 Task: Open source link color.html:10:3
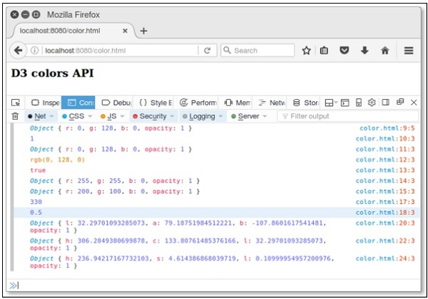point(385,138)
